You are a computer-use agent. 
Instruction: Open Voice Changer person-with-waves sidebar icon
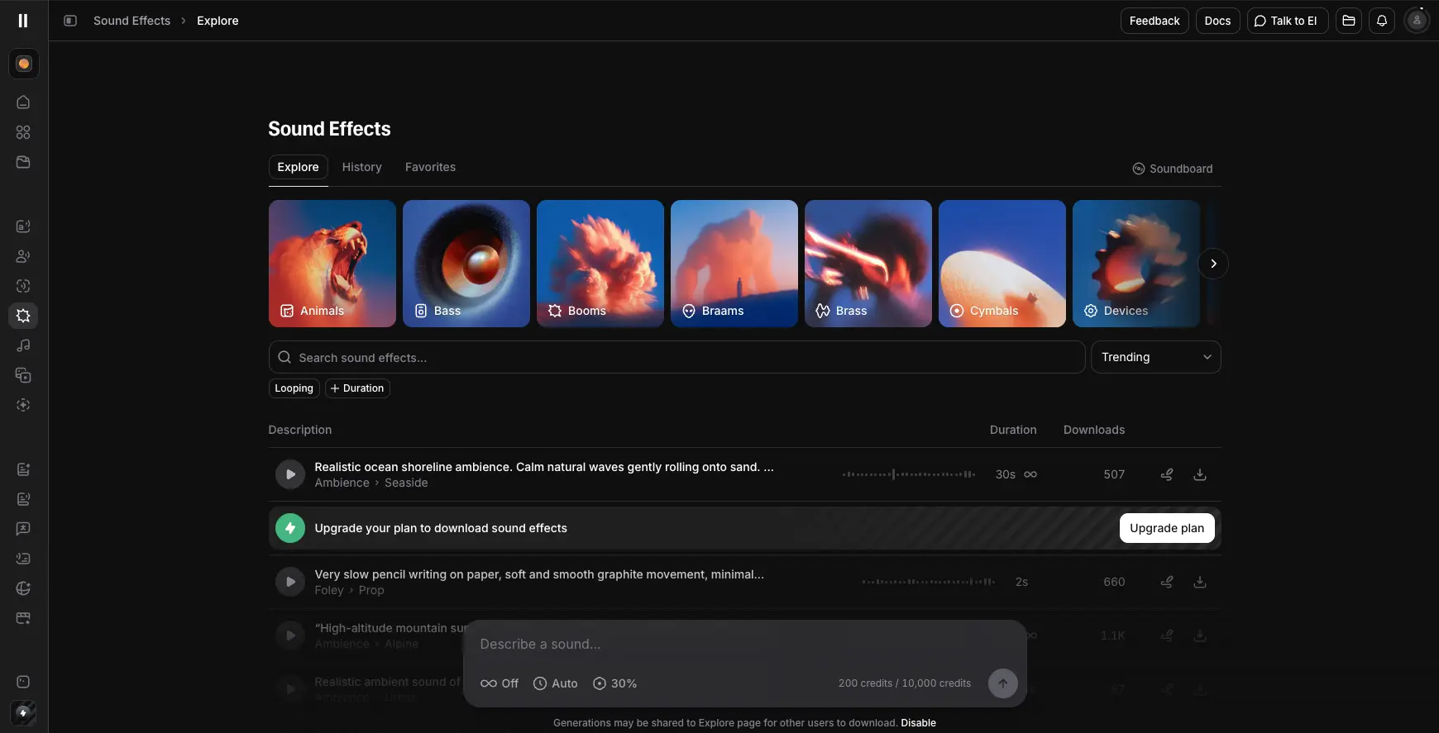23,256
